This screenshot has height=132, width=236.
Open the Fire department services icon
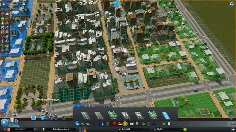pyautogui.click(x=120, y=124)
